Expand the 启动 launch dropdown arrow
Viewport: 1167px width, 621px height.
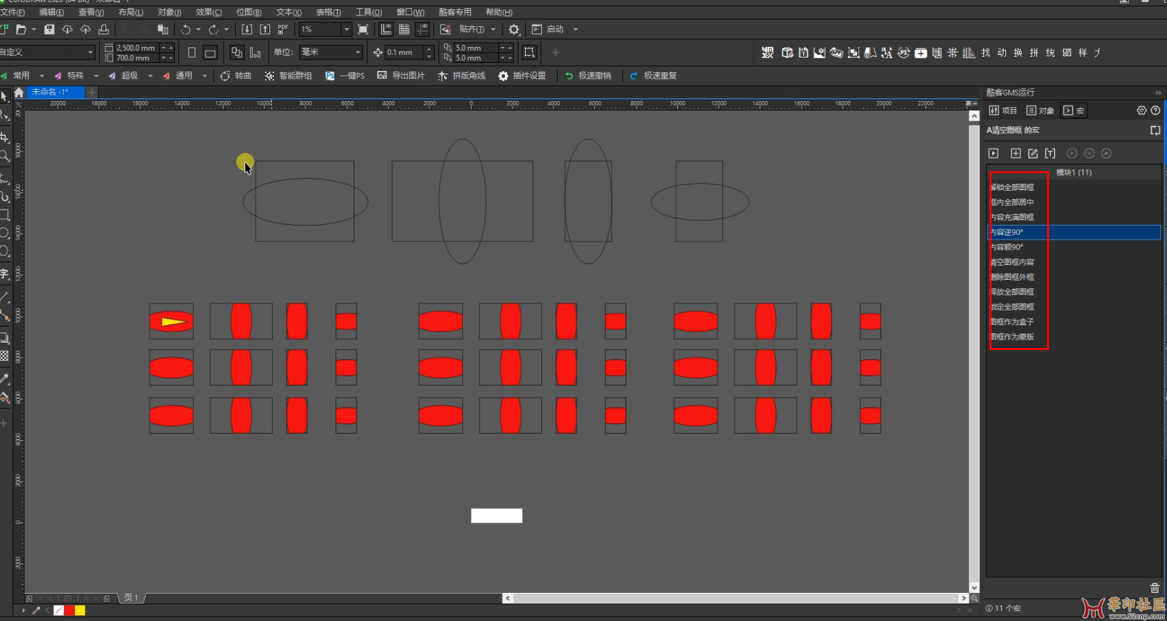[575, 29]
